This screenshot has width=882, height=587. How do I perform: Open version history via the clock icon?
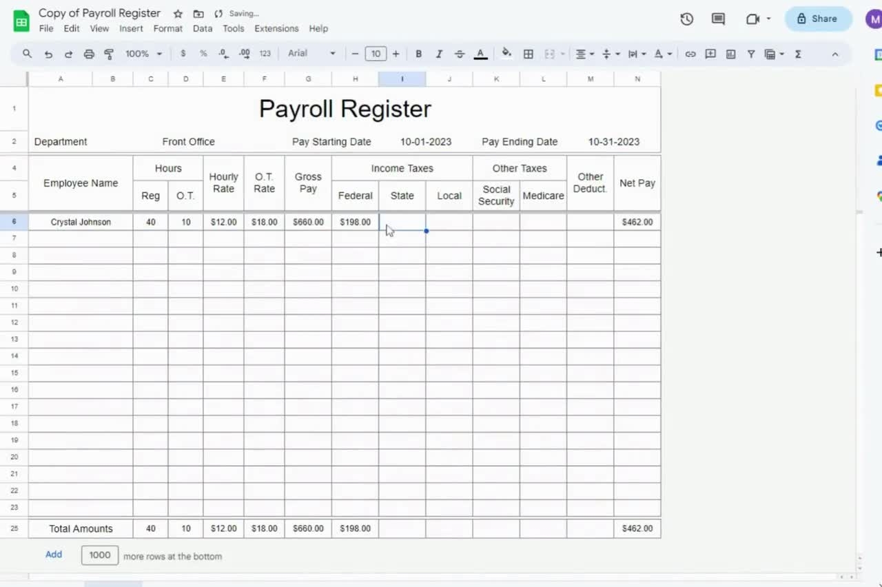pos(686,19)
